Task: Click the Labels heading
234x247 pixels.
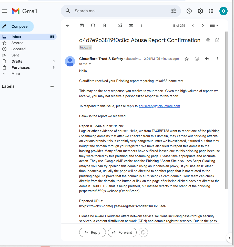Action: click(x=8, y=86)
